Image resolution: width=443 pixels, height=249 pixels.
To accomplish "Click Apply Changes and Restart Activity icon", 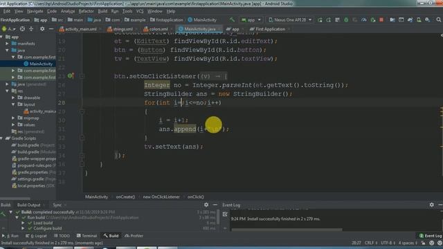I will click(329, 20).
